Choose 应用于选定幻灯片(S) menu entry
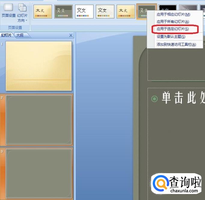Image resolution: width=205 pixels, height=200 pixels. (x=173, y=29)
